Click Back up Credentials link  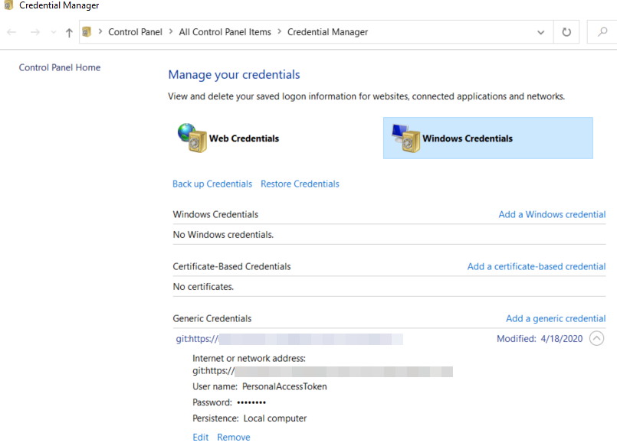pyautogui.click(x=212, y=184)
